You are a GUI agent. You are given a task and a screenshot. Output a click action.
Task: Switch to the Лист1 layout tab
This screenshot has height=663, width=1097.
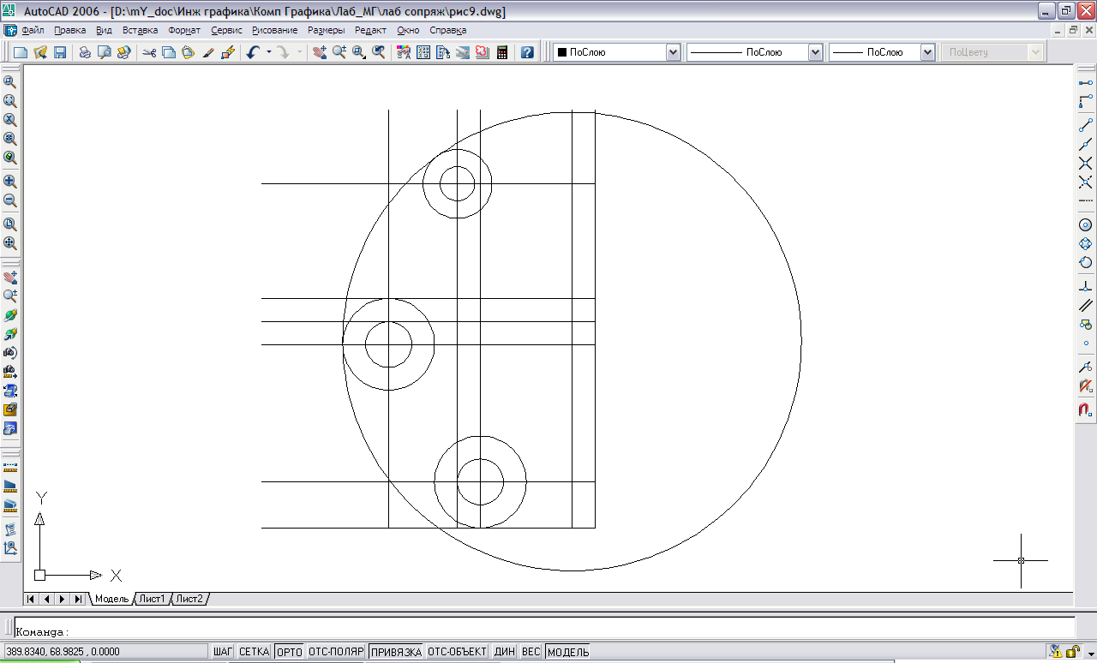click(153, 599)
